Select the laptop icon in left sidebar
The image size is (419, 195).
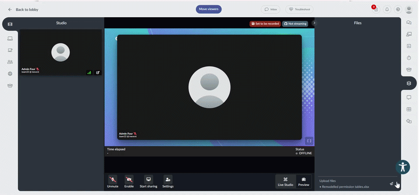pos(10,39)
